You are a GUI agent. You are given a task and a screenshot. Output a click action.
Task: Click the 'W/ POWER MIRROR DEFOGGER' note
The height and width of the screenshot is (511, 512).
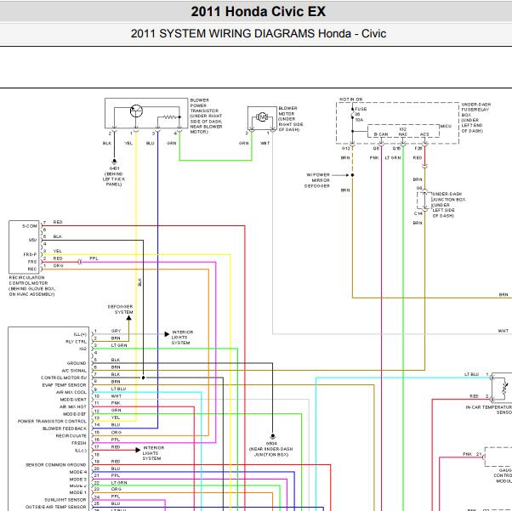click(317, 180)
